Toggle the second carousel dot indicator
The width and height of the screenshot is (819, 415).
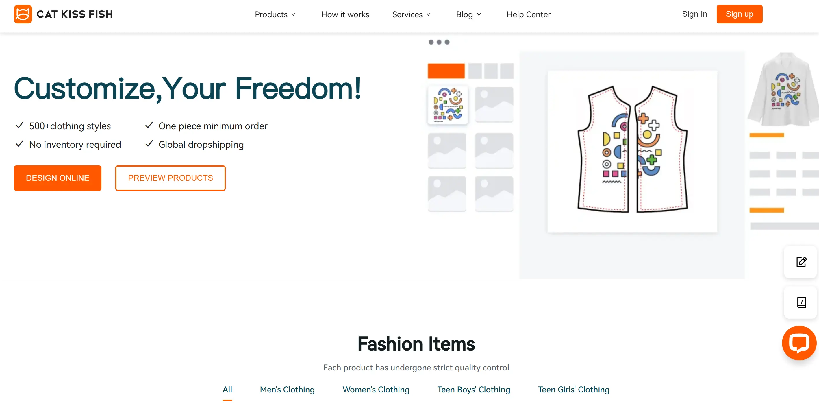(x=439, y=42)
